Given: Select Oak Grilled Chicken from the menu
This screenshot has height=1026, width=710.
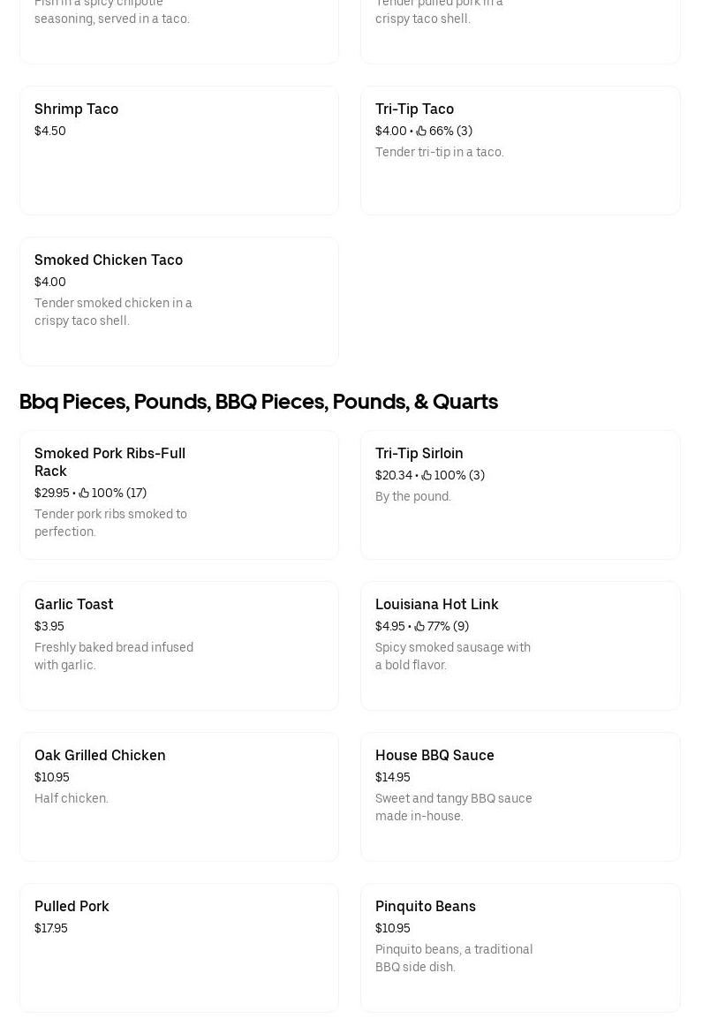Looking at the screenshot, I should tap(179, 796).
